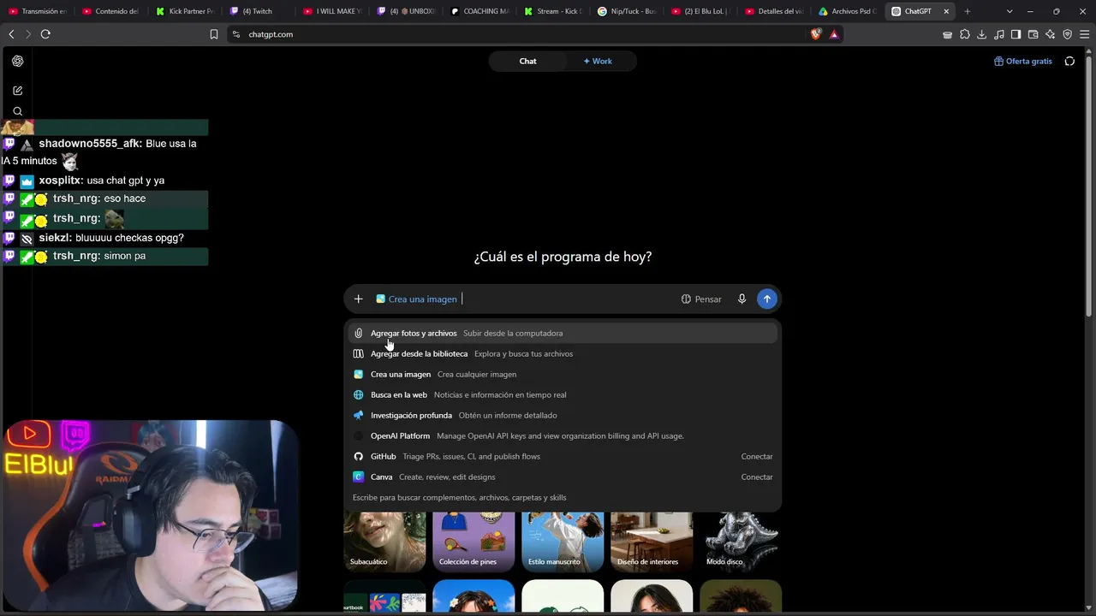1096x616 pixels.
Task: Open the Brave VPN shield icon
Action: pos(1068,34)
